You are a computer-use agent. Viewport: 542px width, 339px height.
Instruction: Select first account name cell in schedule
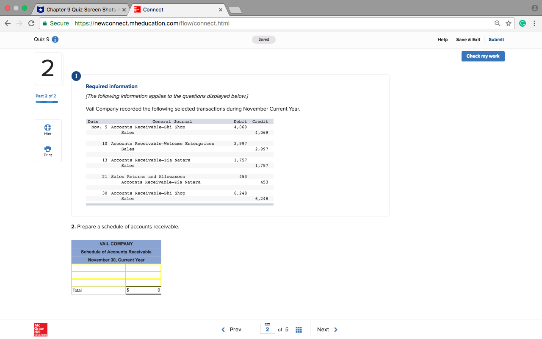[x=98, y=267]
